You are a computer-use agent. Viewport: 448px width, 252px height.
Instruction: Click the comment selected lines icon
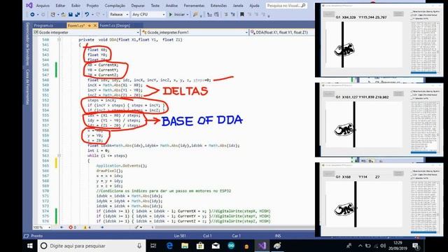[226, 14]
